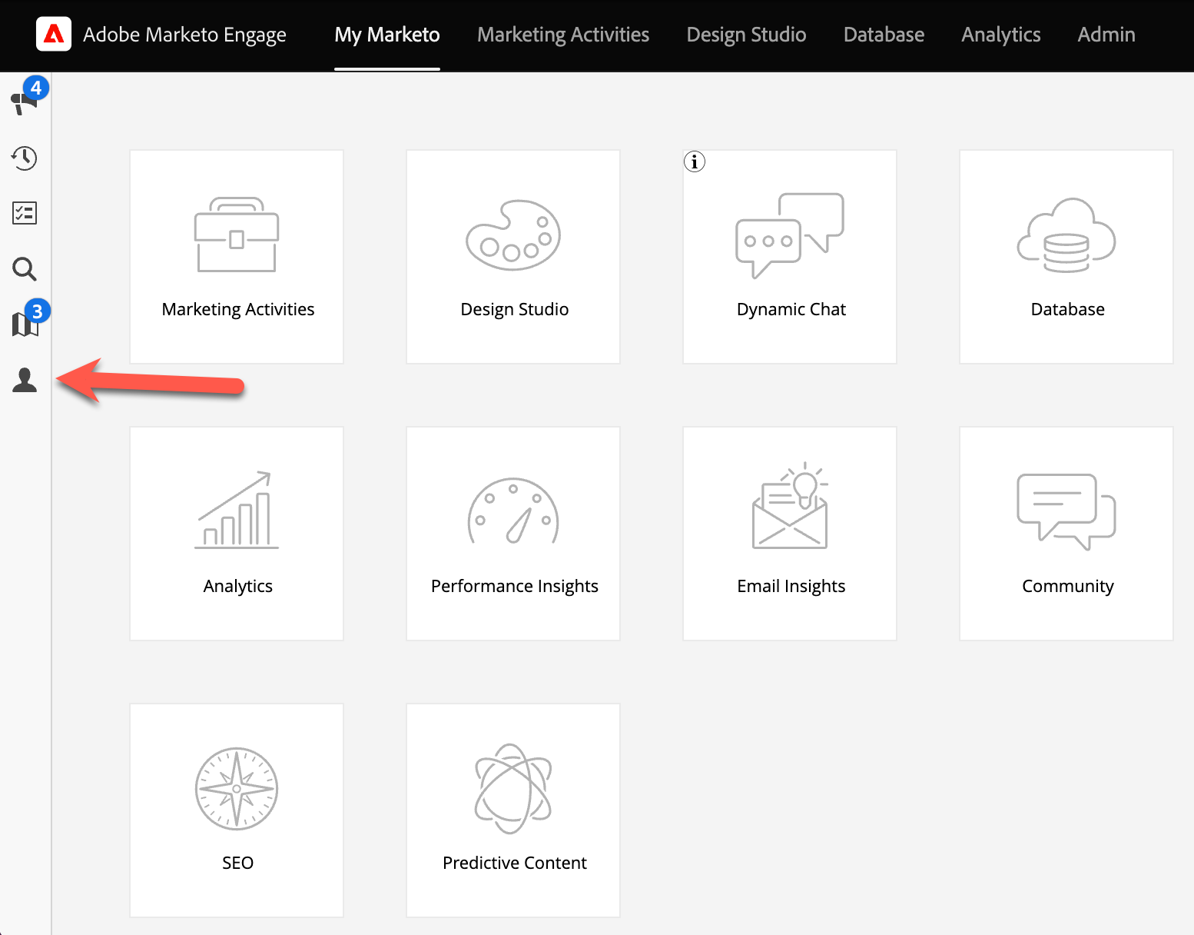The image size is (1194, 935).
Task: Click the search magnifier icon in the sidebar
Action: tap(25, 269)
